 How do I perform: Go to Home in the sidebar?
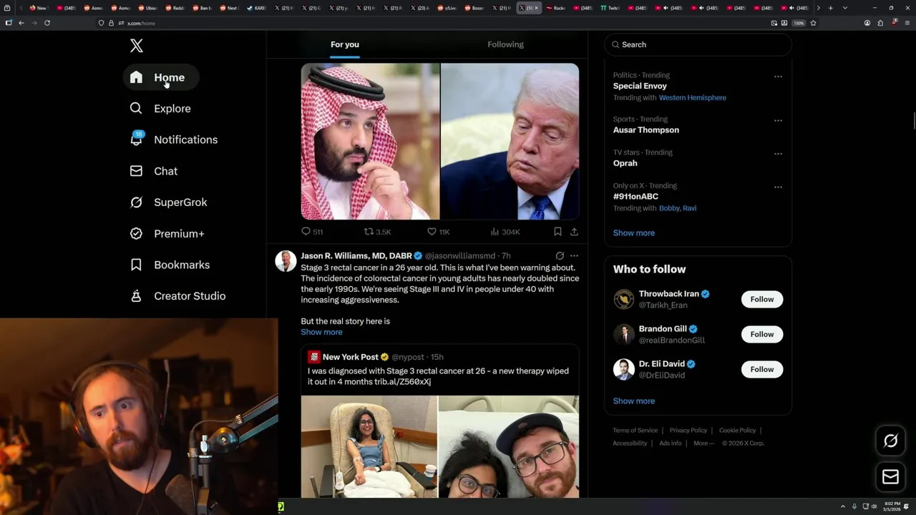point(161,77)
